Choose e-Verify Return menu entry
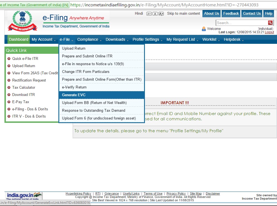The image size is (277, 206). [x=102, y=87]
